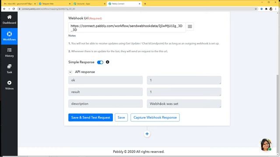Click the ok key field
This screenshot has width=280, height=157.
coord(105,80)
